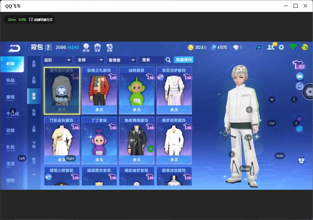Image resolution: width=313 pixels, height=220 pixels.
Task: Click the yellow-green round icon top right
Action: (305, 47)
